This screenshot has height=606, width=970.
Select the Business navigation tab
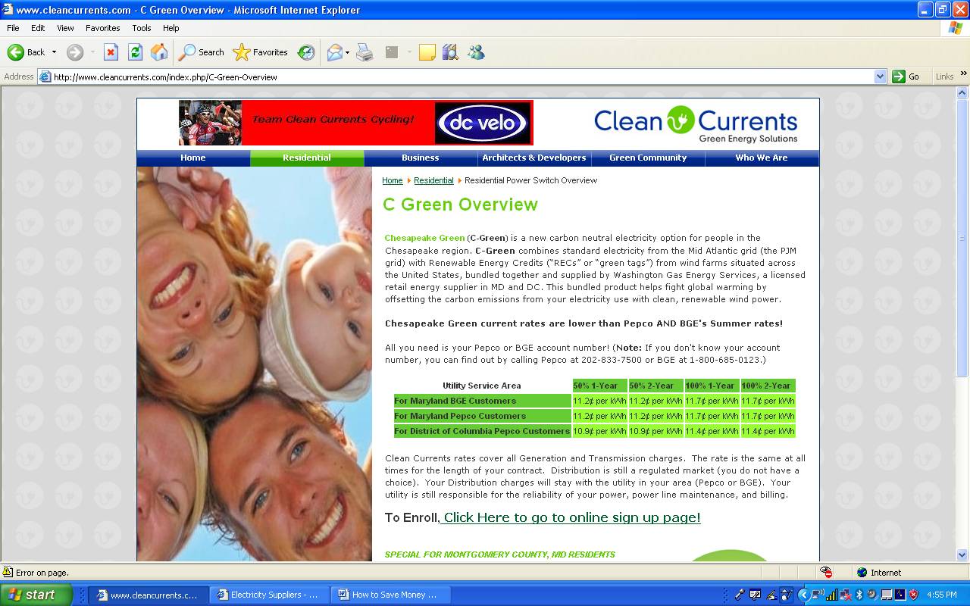tap(421, 158)
